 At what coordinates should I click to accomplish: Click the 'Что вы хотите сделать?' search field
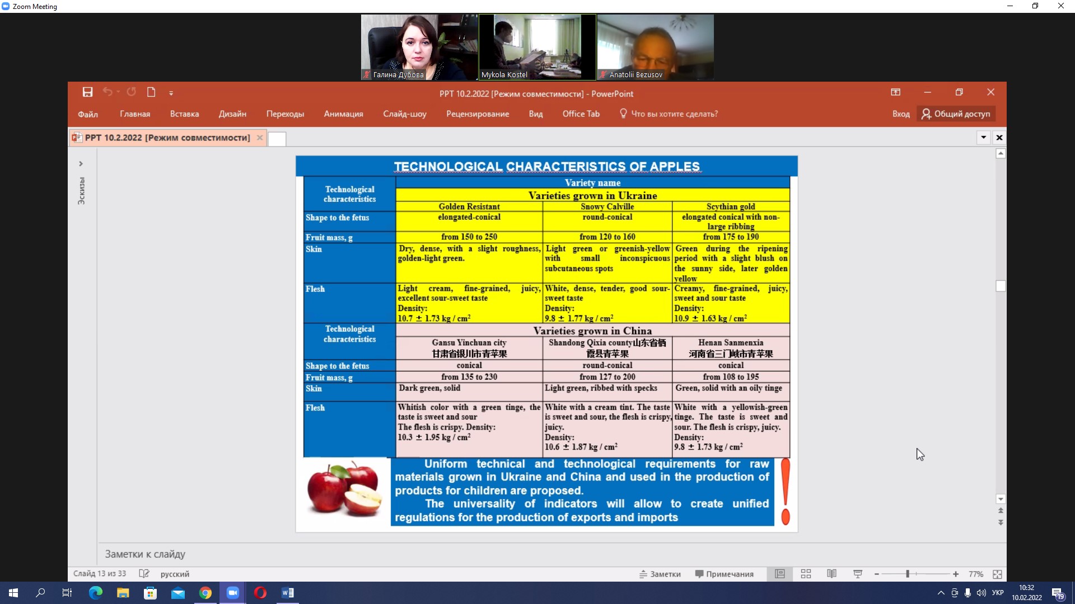click(669, 114)
